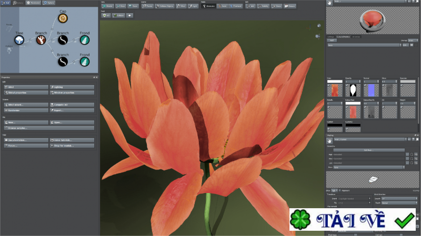The height and width of the screenshot is (236, 421).
Task: Select the lower Frond node
Action: coord(85,62)
